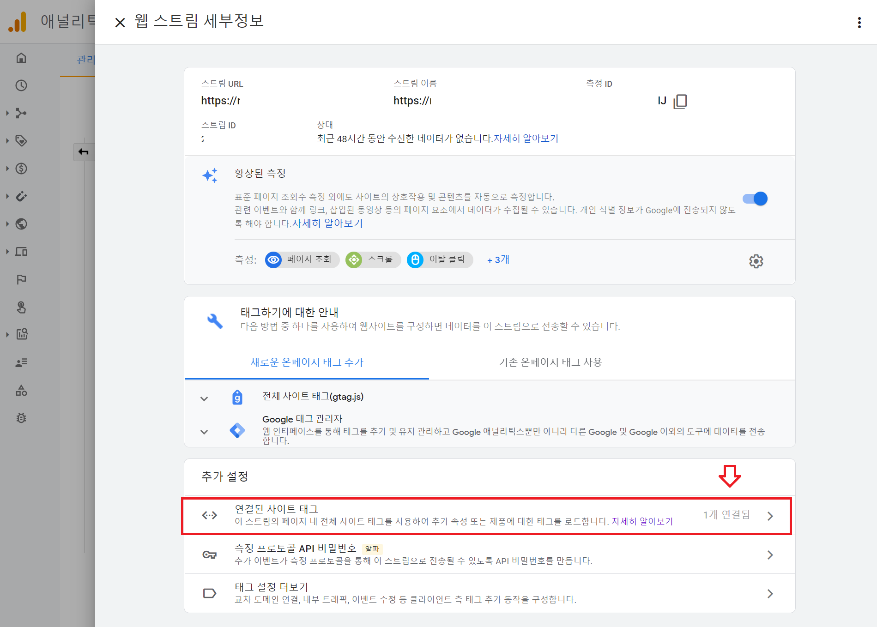Expand the Google 태그 관리자 section
Viewport: 877px width, 627px height.
point(204,432)
